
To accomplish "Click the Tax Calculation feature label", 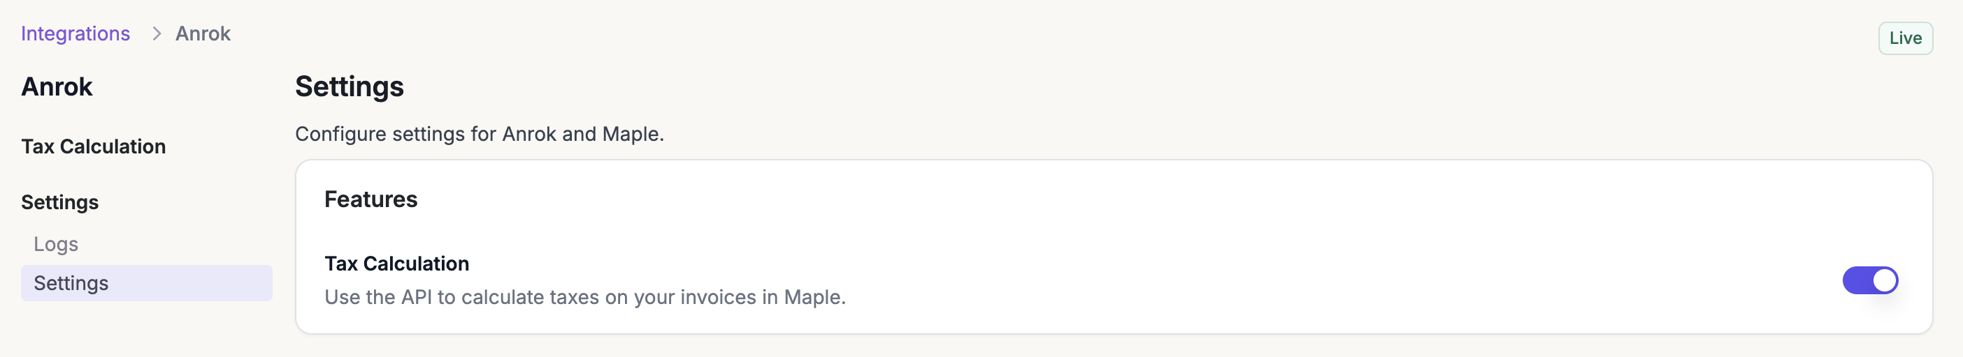I will (x=396, y=264).
